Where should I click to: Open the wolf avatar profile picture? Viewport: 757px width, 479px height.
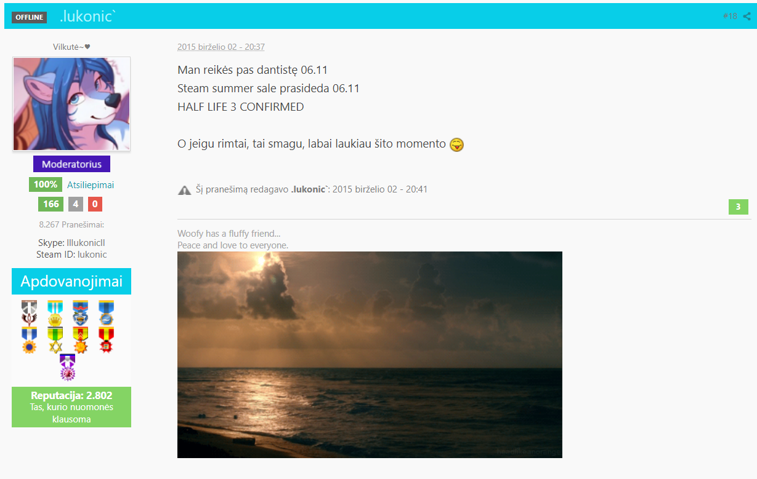coord(71,104)
